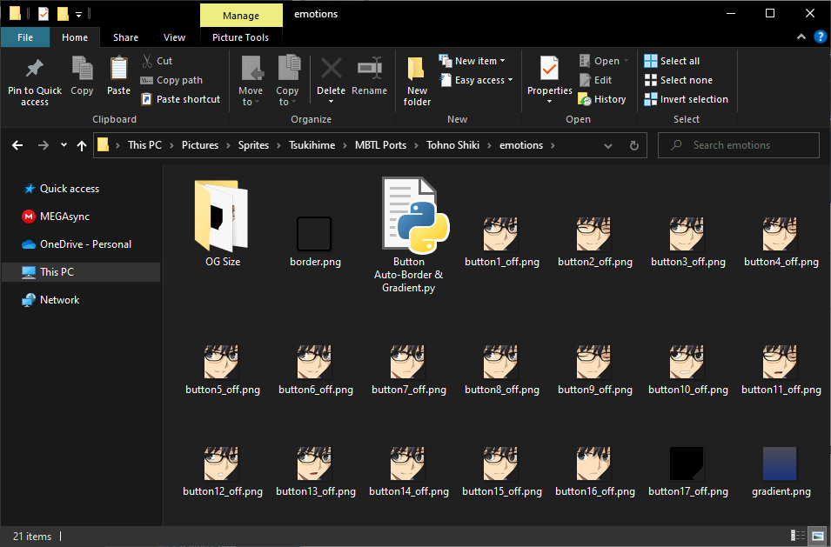Cut the selected item
The image size is (831, 547).
tap(157, 61)
